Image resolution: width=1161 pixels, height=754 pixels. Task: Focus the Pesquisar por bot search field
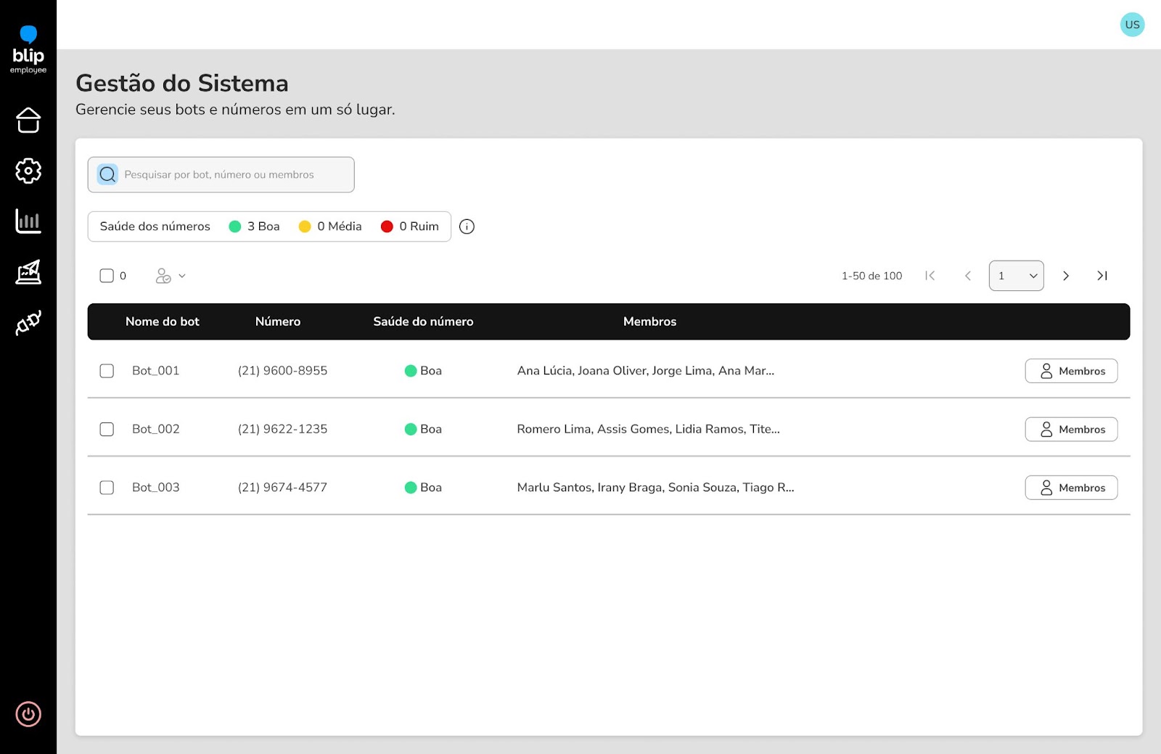[x=221, y=175]
